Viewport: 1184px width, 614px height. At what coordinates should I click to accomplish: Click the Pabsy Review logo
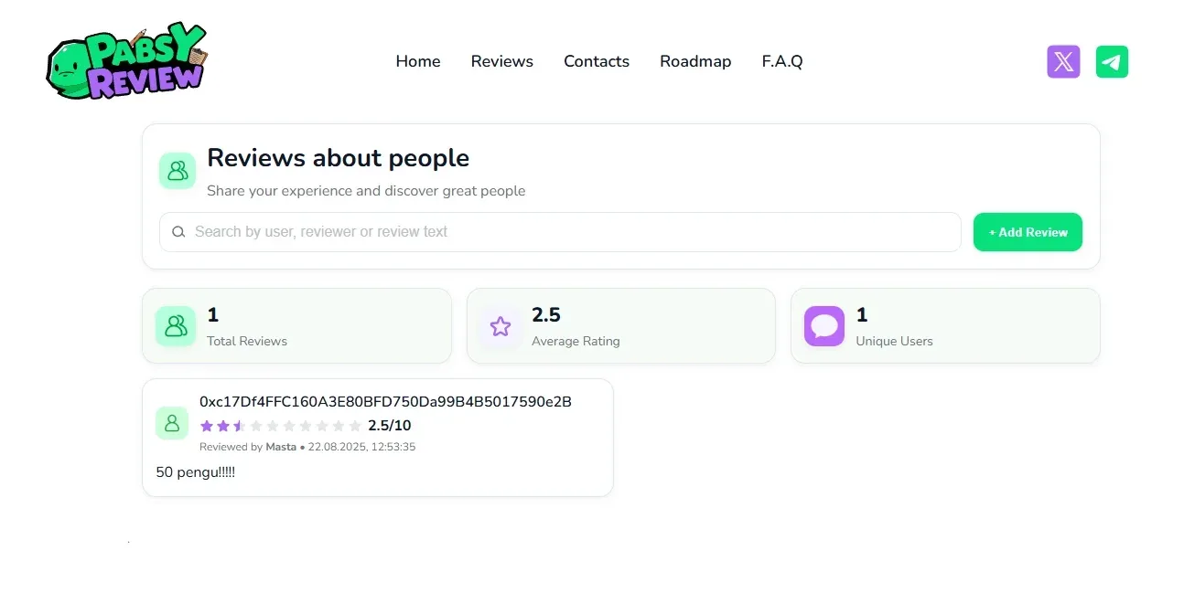(x=127, y=60)
